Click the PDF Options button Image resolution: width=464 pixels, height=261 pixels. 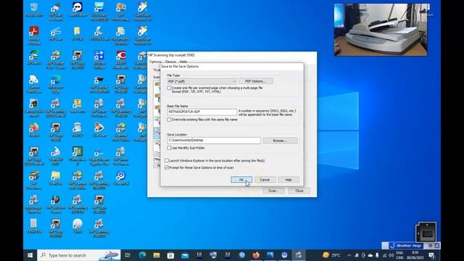(x=256, y=81)
